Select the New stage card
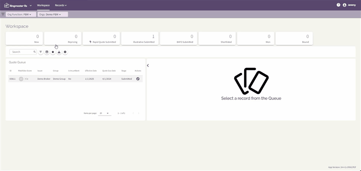 [24, 38]
